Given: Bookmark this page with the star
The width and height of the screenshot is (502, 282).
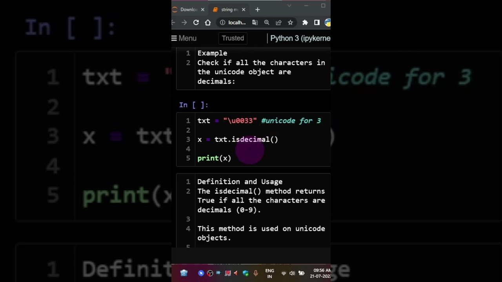Looking at the screenshot, I should coord(290,22).
